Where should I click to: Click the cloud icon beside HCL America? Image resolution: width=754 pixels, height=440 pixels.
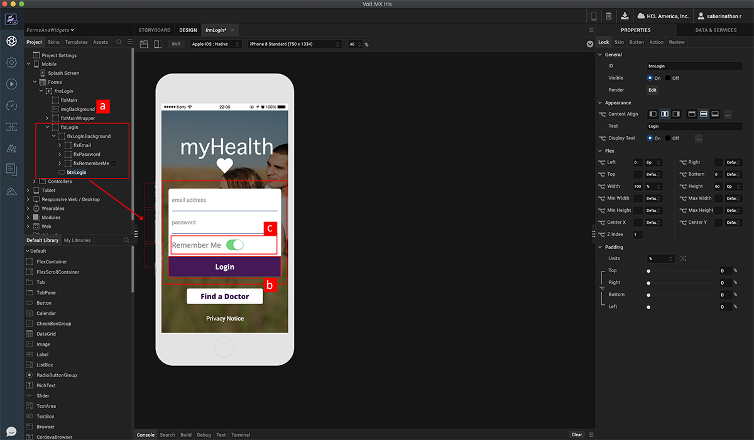click(x=642, y=16)
